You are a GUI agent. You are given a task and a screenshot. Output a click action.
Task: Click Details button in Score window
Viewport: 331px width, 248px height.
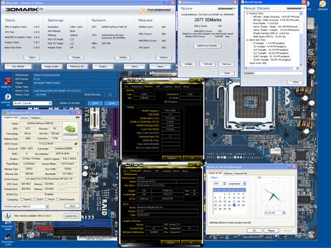(189, 64)
